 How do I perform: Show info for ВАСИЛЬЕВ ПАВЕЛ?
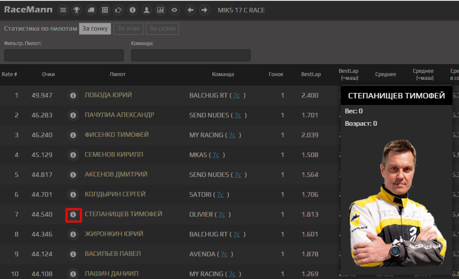pos(73,254)
